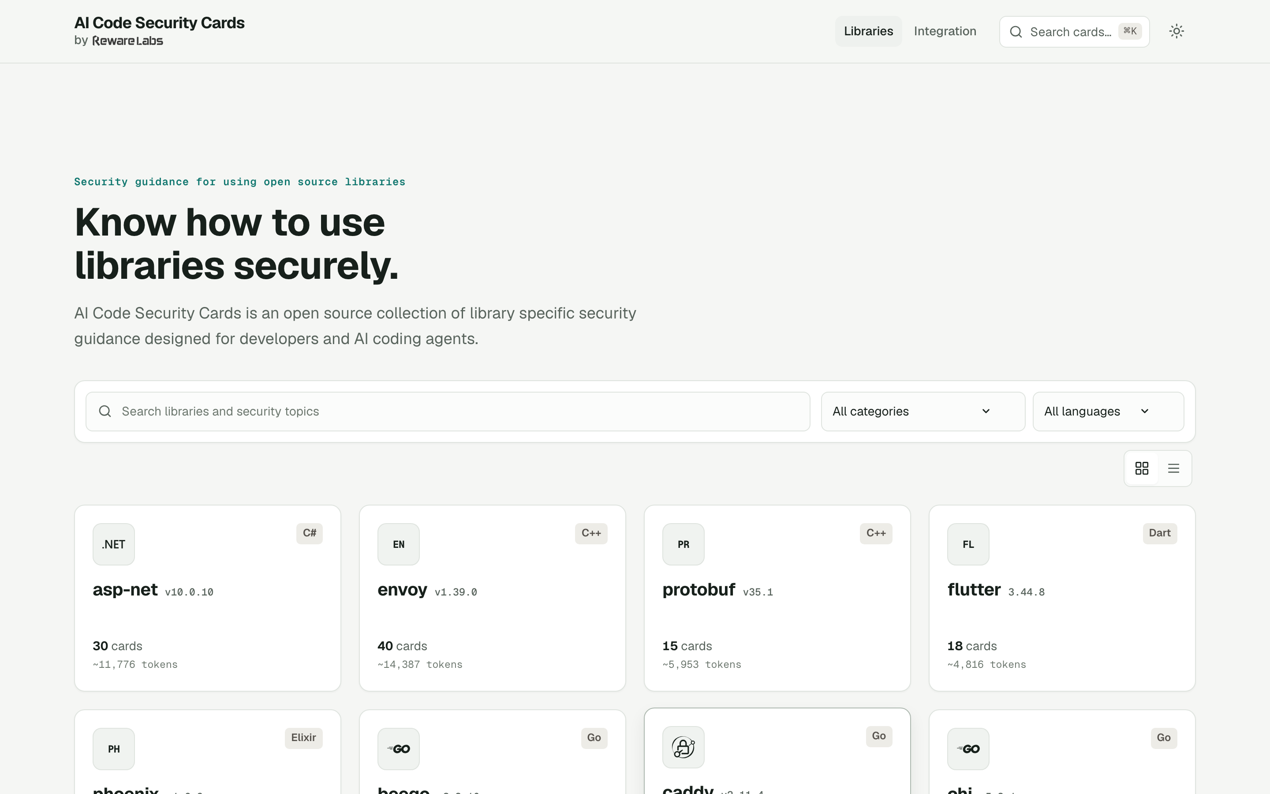Click the "~11,776 tokens" text
Viewport: 1270px width, 794px height.
pos(135,664)
